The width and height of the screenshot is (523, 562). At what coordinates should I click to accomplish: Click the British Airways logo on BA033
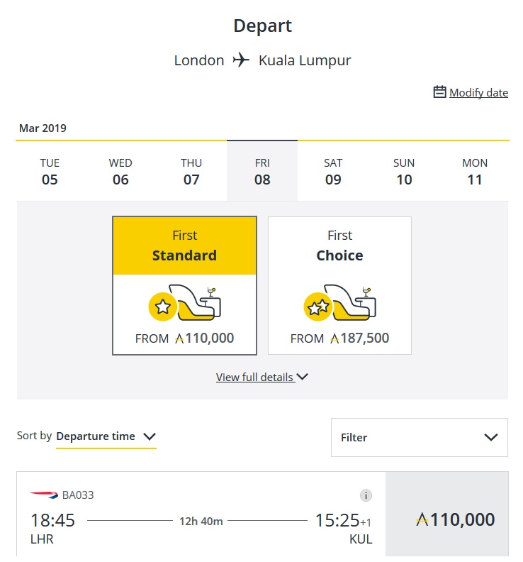tap(44, 495)
